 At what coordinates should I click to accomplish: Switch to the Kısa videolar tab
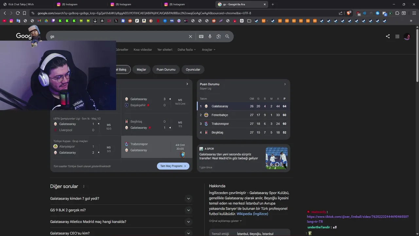coord(143,50)
